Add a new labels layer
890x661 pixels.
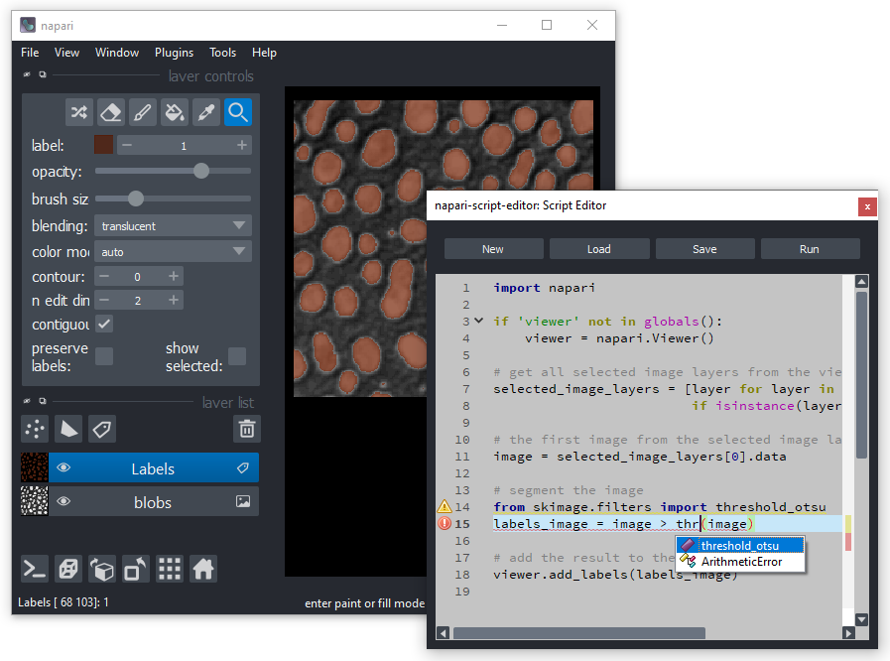click(102, 429)
